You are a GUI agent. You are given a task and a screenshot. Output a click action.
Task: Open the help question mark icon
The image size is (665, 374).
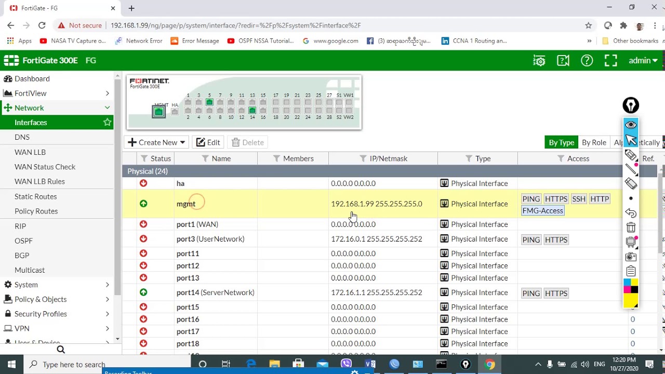587,61
